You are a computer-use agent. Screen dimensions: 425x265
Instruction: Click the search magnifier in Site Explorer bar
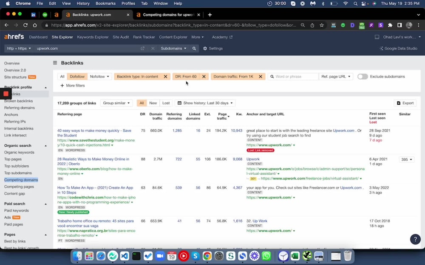[x=194, y=48]
